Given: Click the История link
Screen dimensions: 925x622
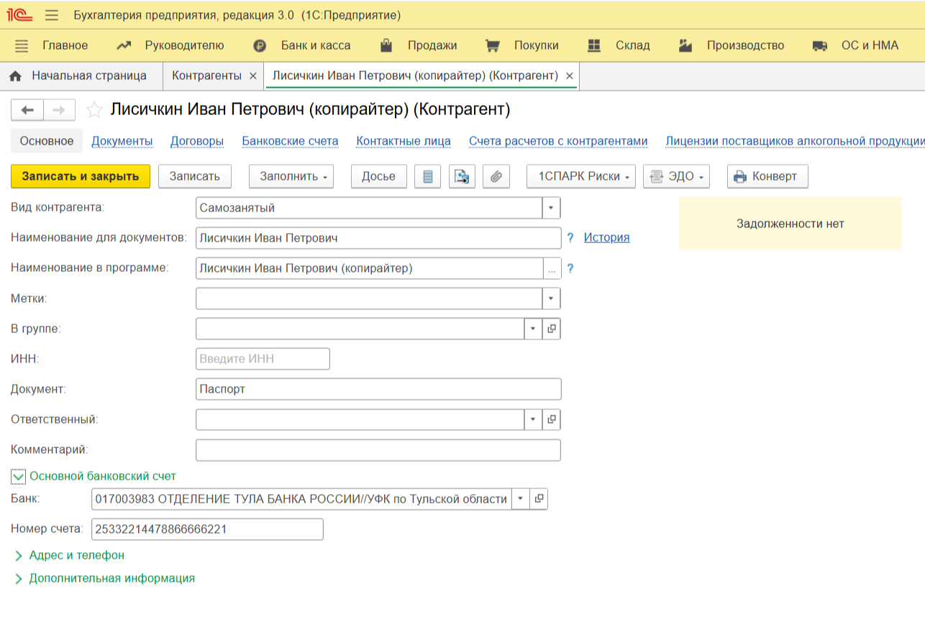Looking at the screenshot, I should pos(606,237).
